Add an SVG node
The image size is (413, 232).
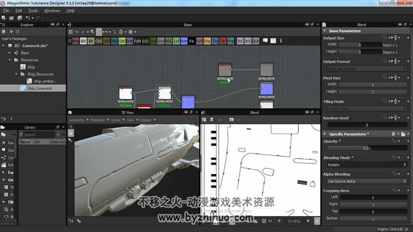coord(200,41)
